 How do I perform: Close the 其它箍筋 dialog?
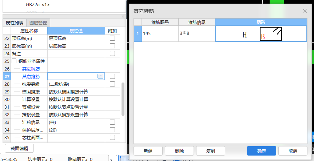pos(305,11)
